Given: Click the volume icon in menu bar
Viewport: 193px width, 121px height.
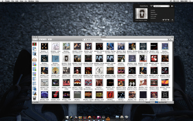Looking at the screenshot, I should click(171, 1).
